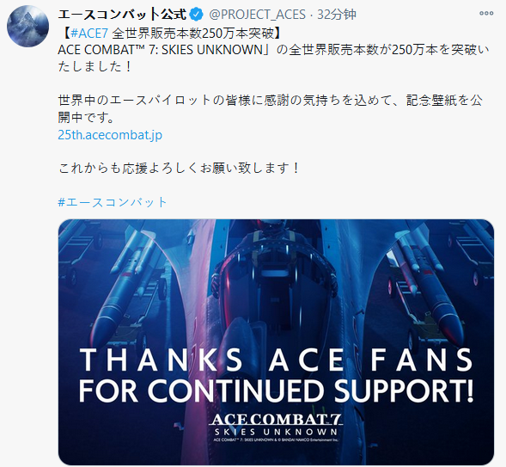Open the #ACE7 hashtag

coord(88,33)
